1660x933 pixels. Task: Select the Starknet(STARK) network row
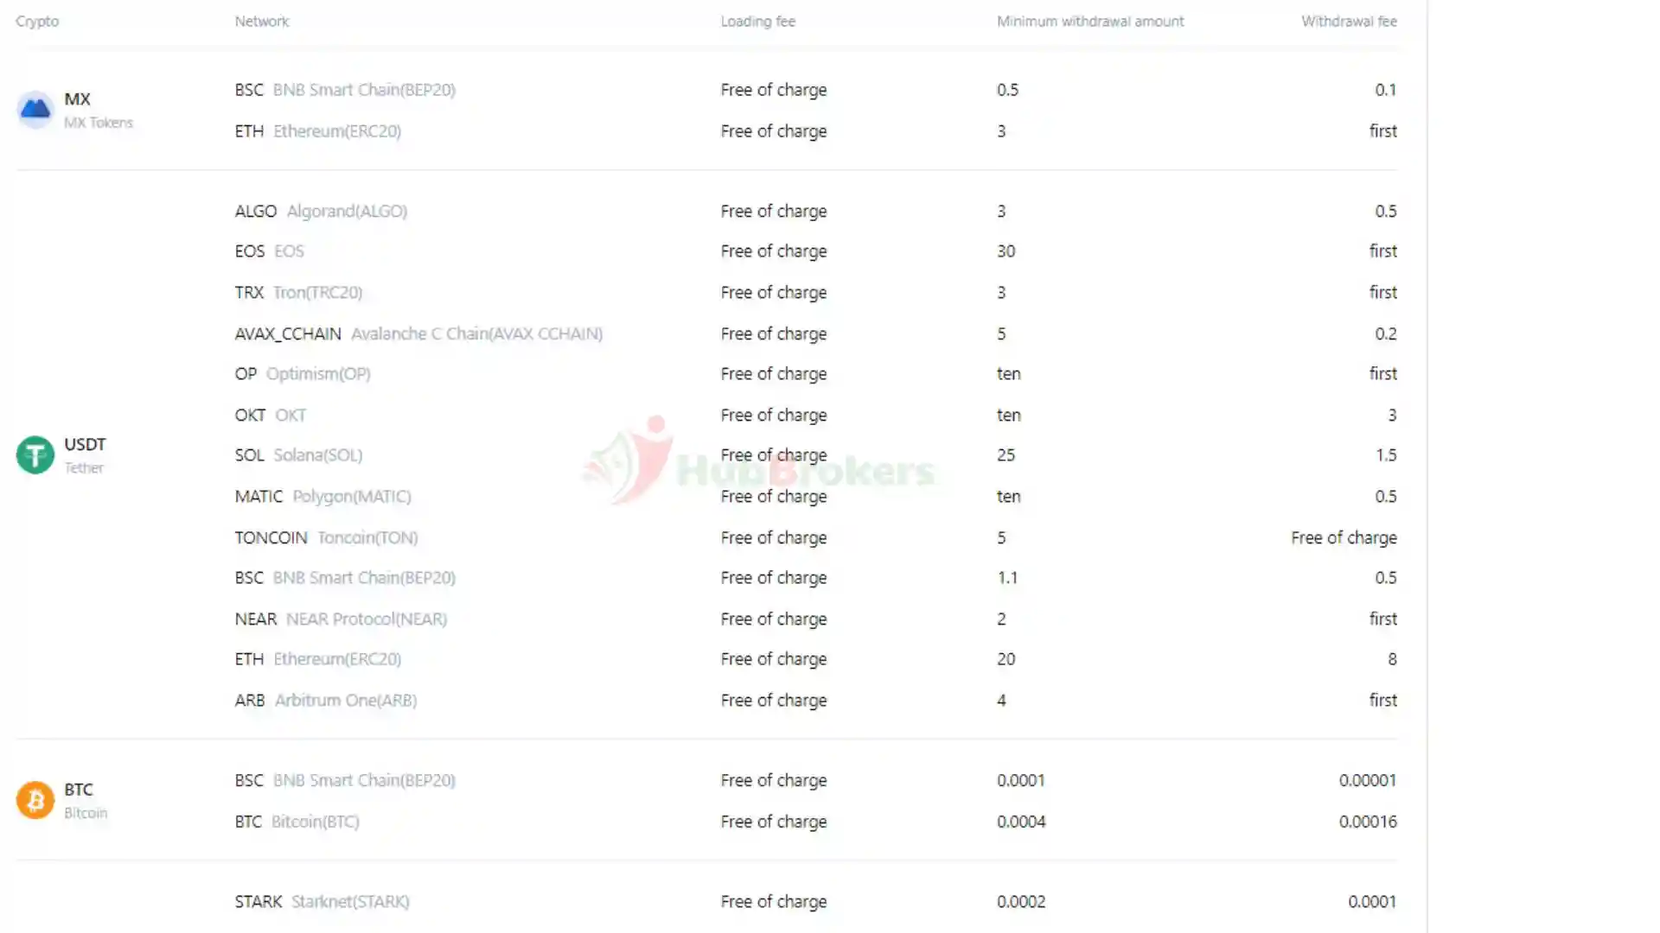322,902
